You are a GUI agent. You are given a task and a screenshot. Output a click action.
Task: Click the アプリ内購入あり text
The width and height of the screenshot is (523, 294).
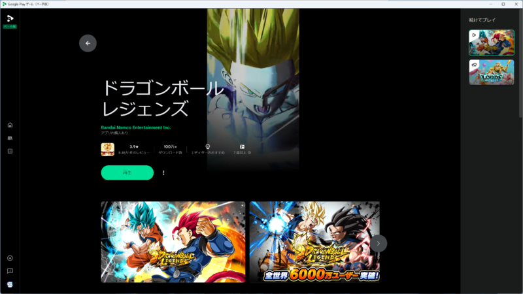(114, 133)
